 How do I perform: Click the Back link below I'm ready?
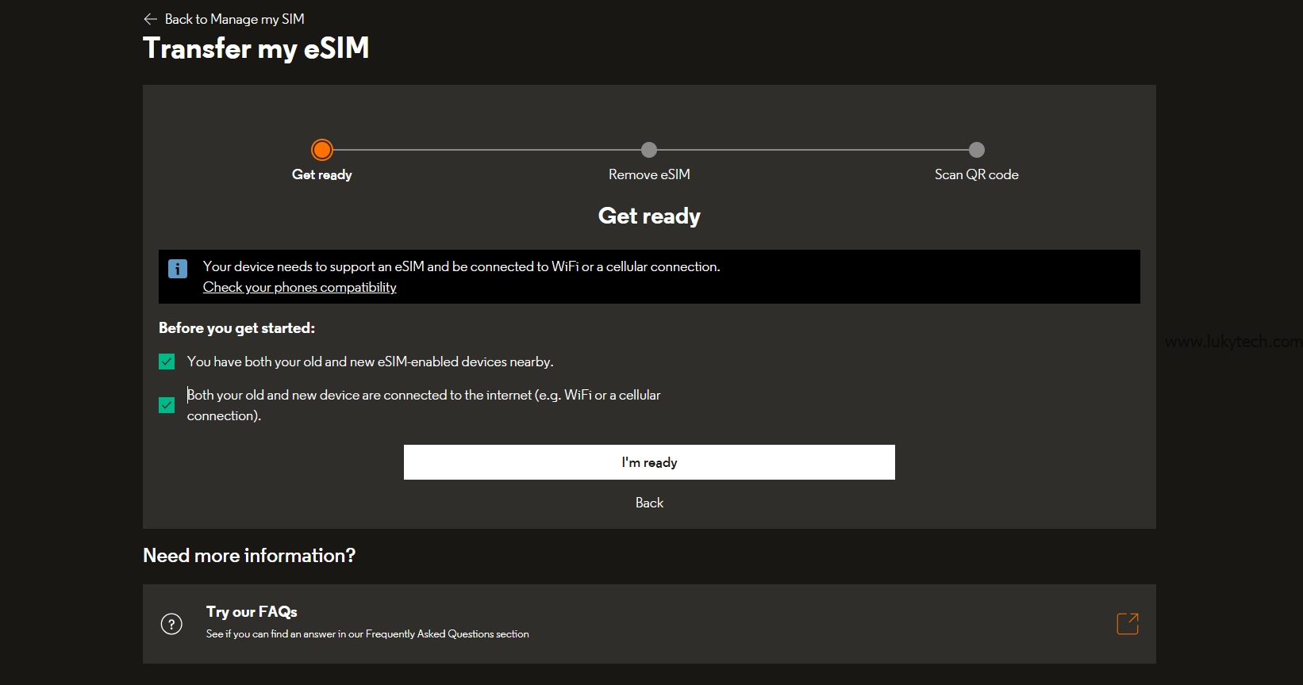tap(649, 503)
